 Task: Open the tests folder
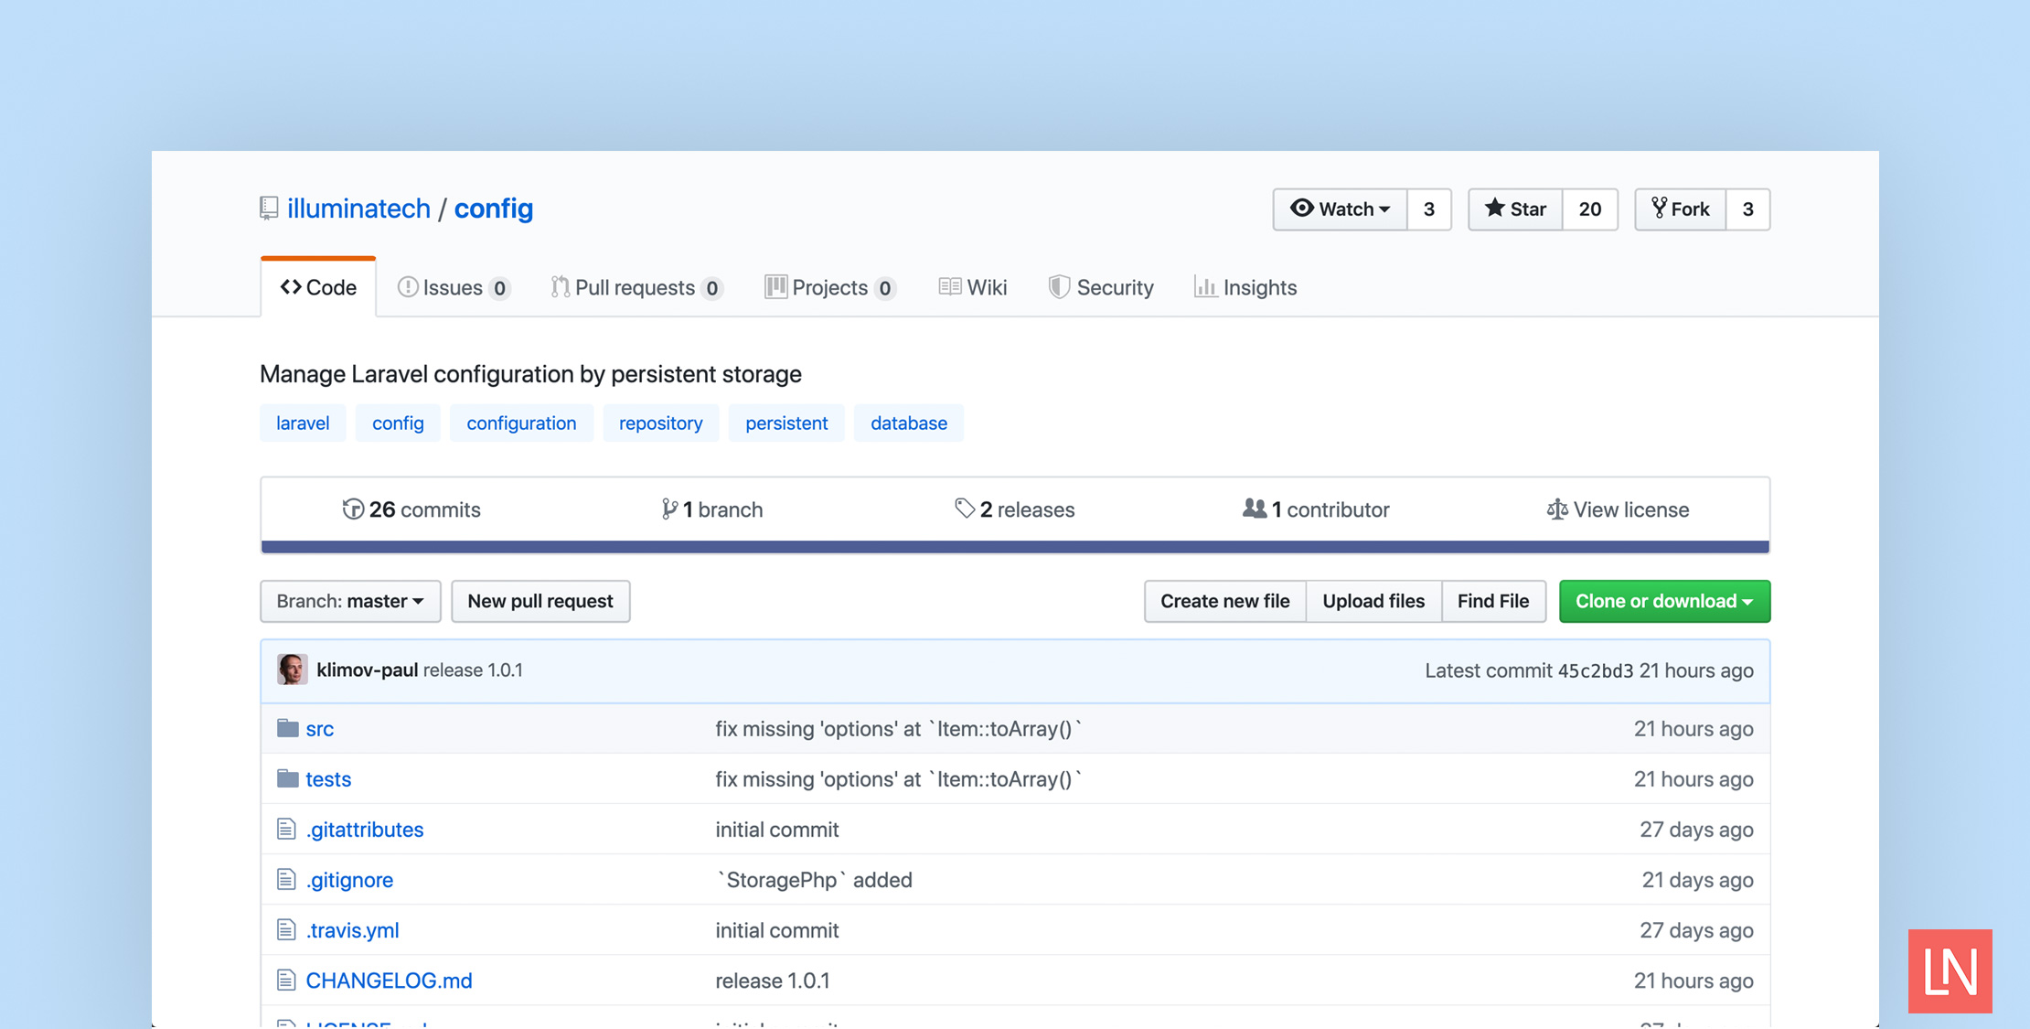click(x=328, y=779)
